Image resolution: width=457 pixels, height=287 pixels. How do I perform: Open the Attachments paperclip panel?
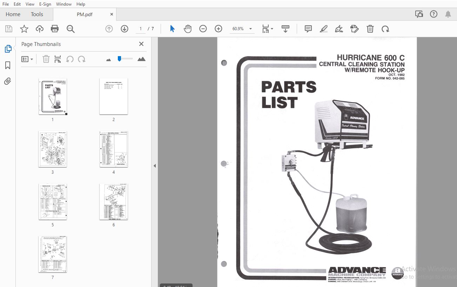tap(8, 81)
